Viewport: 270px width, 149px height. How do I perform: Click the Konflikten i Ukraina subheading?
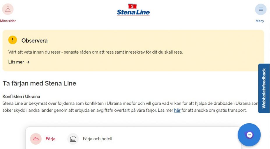pyautogui.click(x=21, y=96)
